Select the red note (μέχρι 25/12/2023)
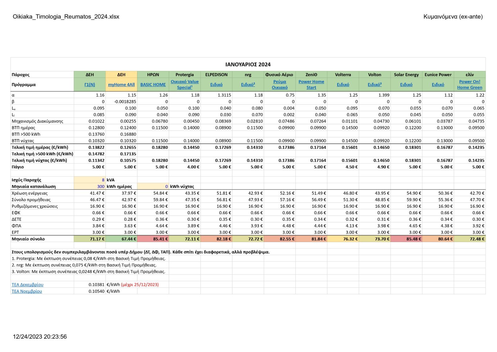This screenshot has height=352, width=497. [140, 285]
